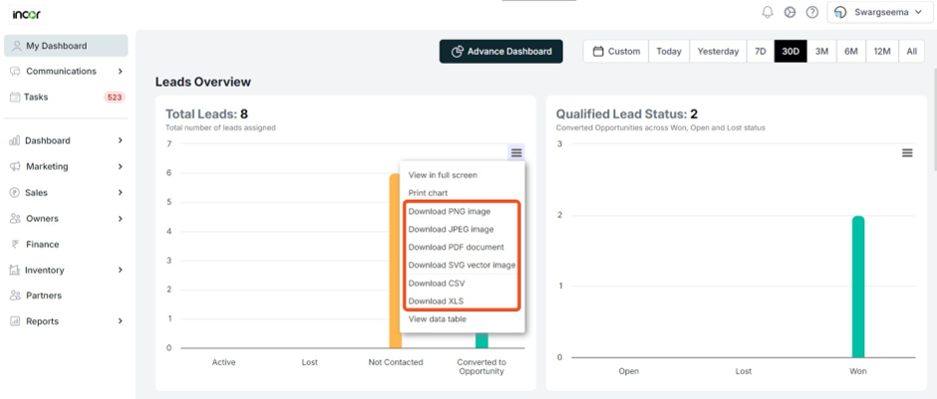Open the Advance Dashboard
Image resolution: width=937 pixels, height=399 pixels.
tap(500, 52)
